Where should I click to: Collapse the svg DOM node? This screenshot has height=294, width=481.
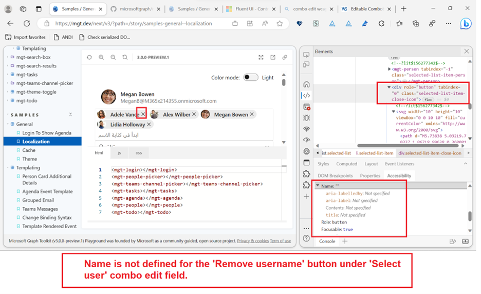[393, 112]
